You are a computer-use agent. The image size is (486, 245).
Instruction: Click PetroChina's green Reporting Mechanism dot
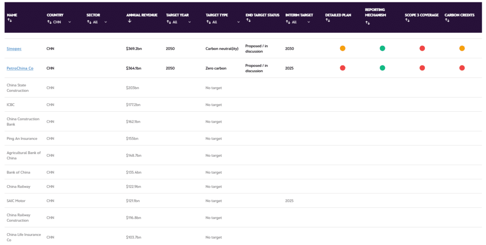click(383, 68)
